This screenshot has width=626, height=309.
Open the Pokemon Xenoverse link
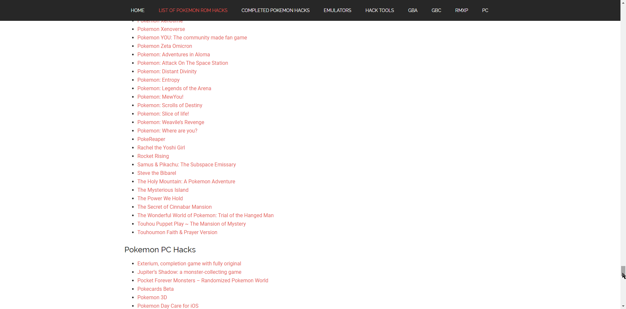tap(161, 29)
